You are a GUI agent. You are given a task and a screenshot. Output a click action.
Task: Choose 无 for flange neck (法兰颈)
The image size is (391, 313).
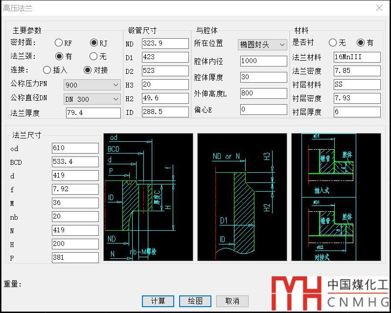tap(94, 56)
